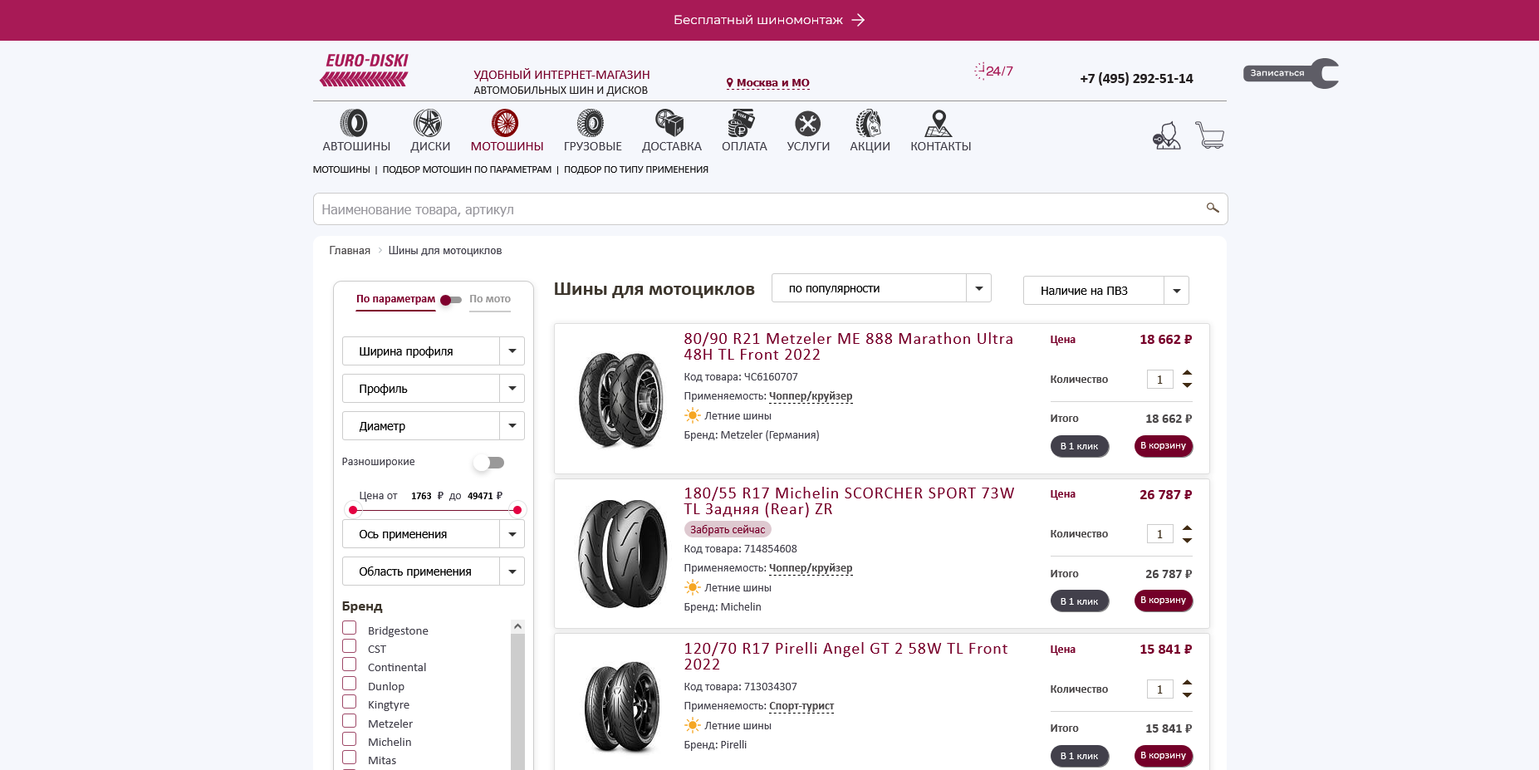Open the Metzeler ME 888 Marathon Ultra title
This screenshot has width=1539, height=770.
coord(848,346)
